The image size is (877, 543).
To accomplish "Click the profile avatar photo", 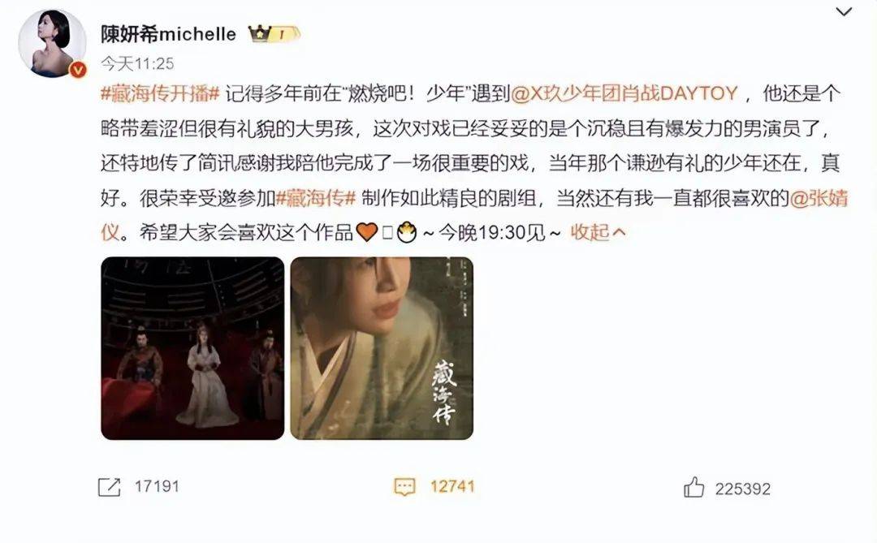I will (x=52, y=43).
